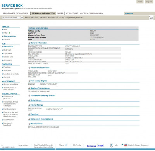
Task: Open Fastenings, fixings and connectors catalogue
Action: point(11,104)
